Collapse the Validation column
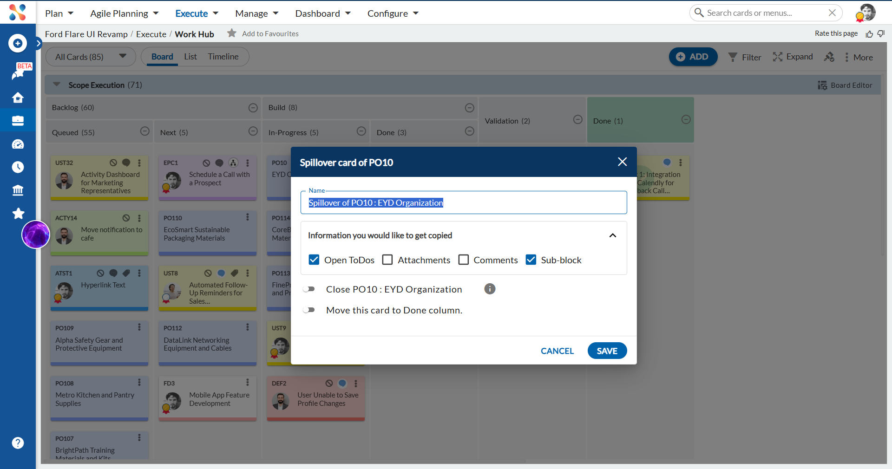The height and width of the screenshot is (469, 892). pyautogui.click(x=577, y=120)
